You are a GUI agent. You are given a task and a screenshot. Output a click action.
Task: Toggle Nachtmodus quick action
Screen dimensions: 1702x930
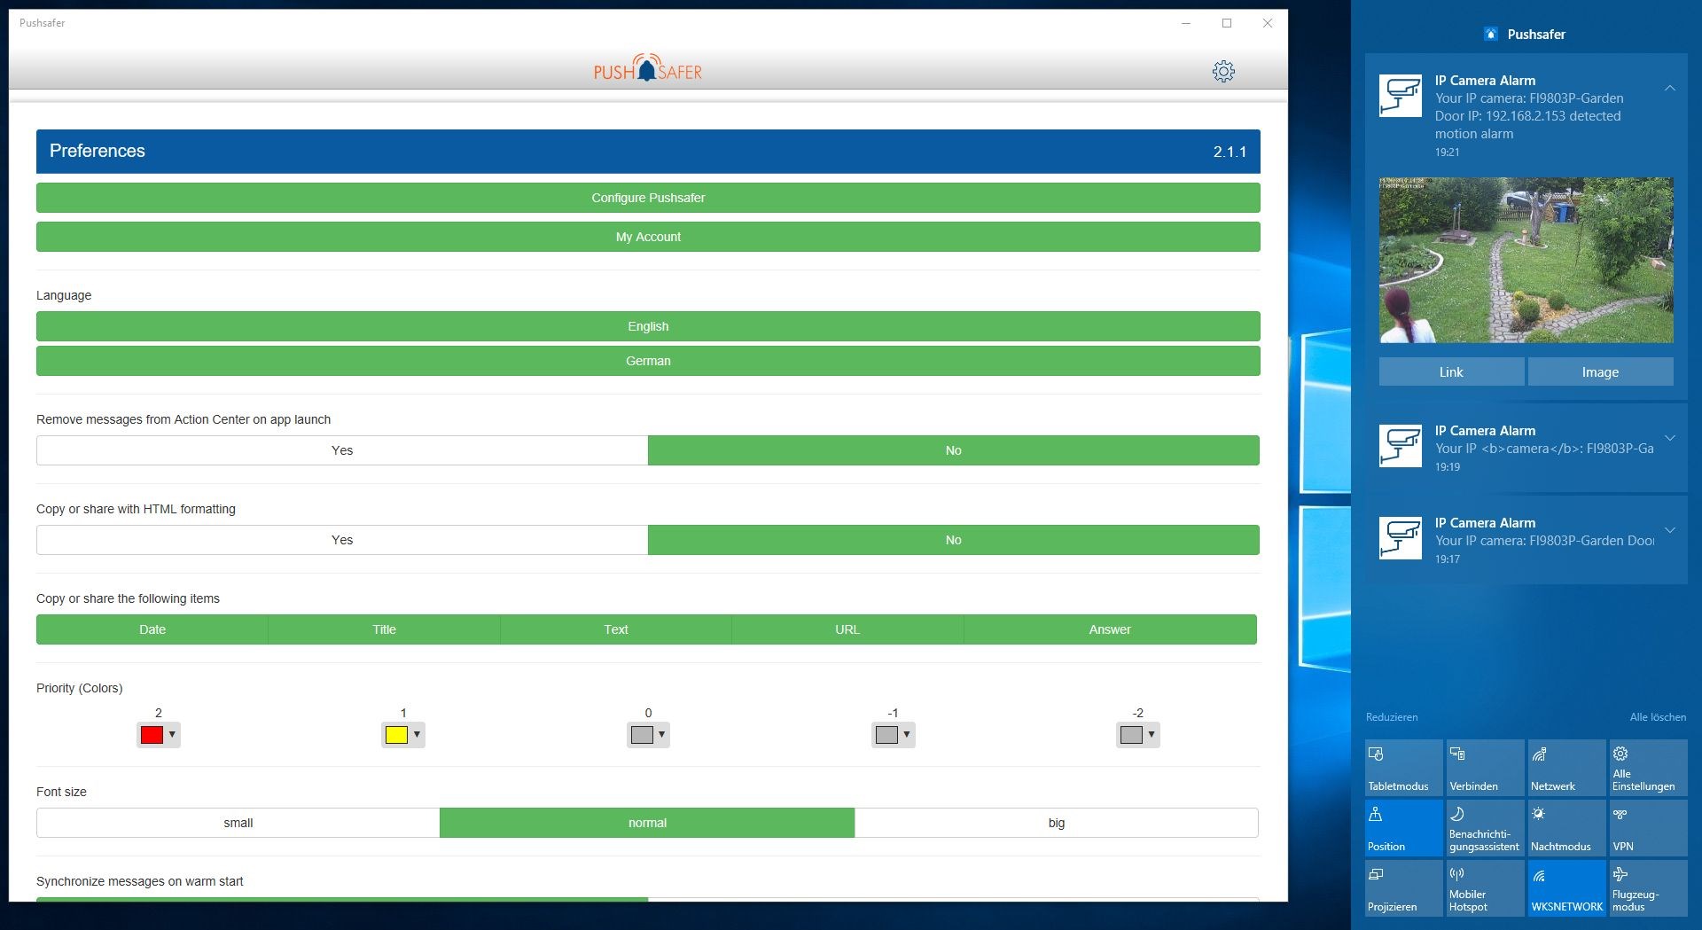[1567, 828]
